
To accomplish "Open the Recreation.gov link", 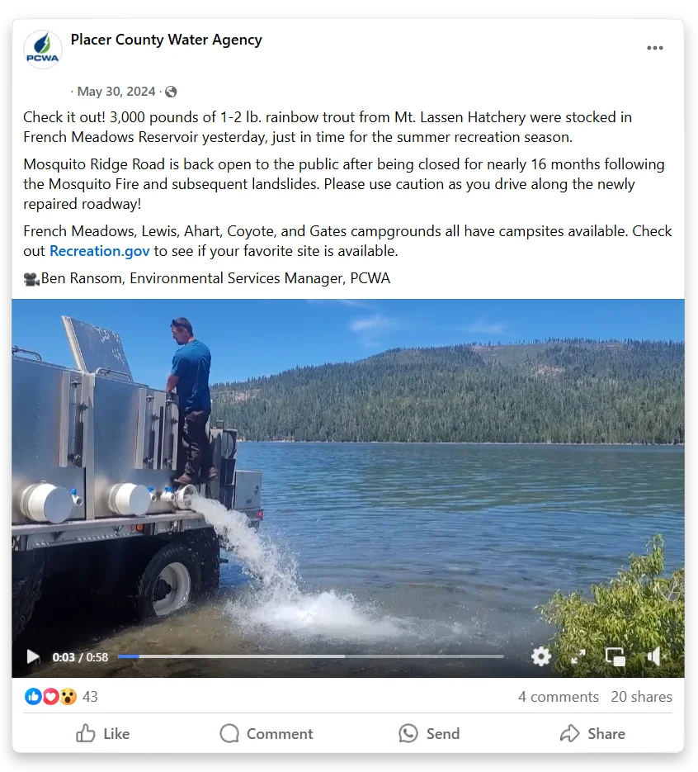I will [x=99, y=251].
